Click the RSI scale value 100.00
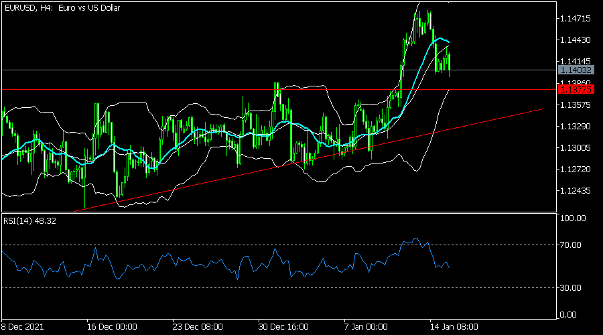This screenshot has height=335, width=603. [573, 218]
